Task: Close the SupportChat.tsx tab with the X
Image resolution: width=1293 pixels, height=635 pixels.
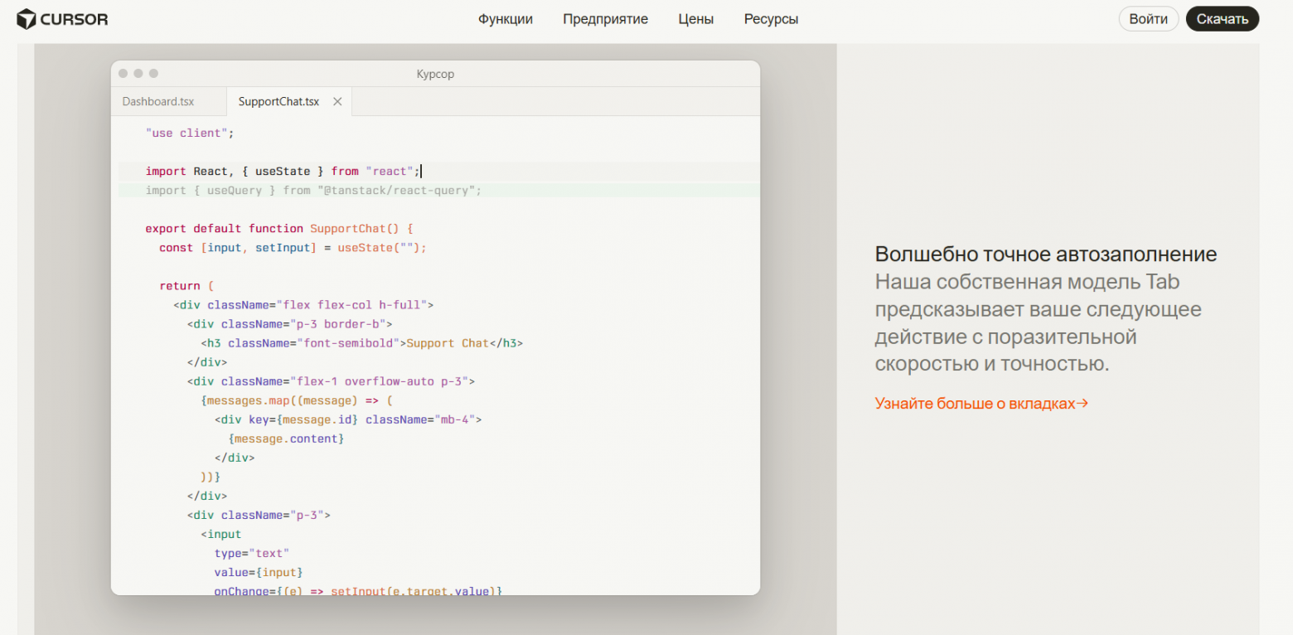Action: tap(337, 102)
